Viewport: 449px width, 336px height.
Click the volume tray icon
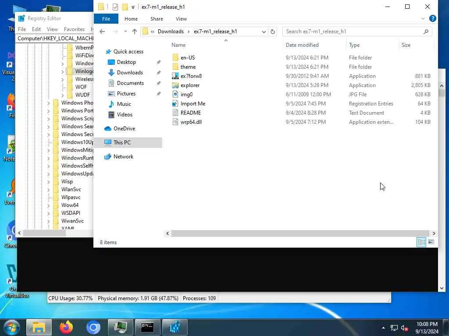[404, 328]
